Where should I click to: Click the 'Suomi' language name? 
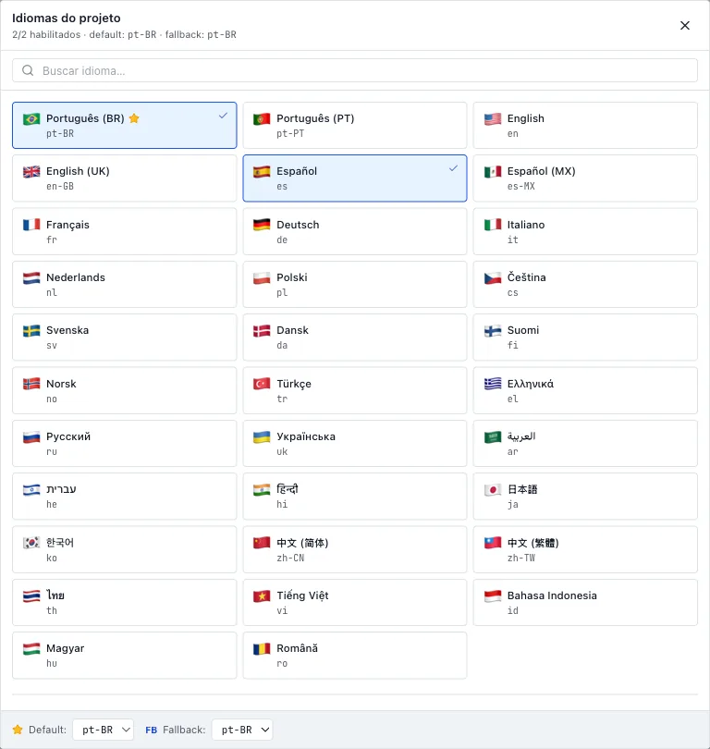coord(523,330)
